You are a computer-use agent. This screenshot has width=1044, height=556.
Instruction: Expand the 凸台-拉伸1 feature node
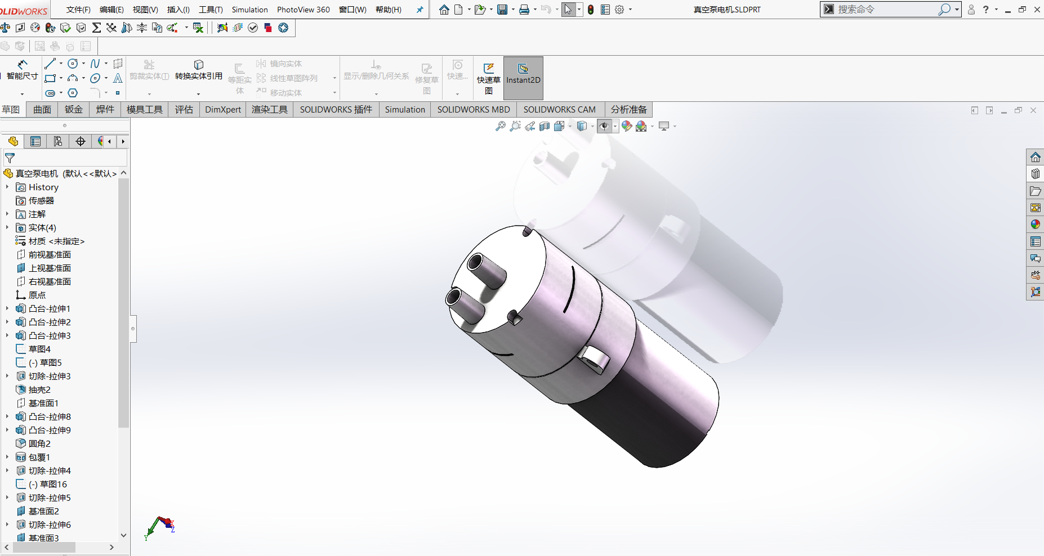[x=7, y=308]
